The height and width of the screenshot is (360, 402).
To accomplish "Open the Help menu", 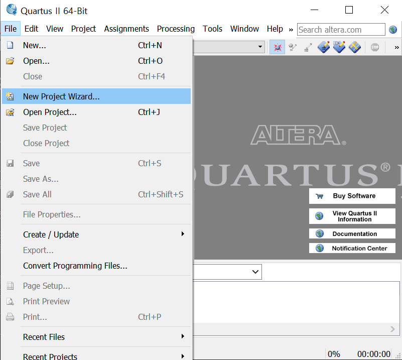I will [275, 29].
